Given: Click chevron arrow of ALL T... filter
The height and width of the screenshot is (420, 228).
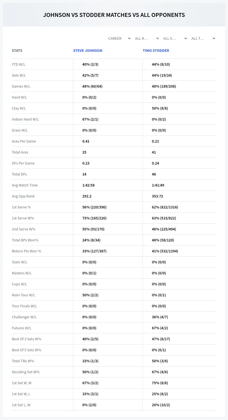Looking at the screenshot, I should [x=214, y=38].
